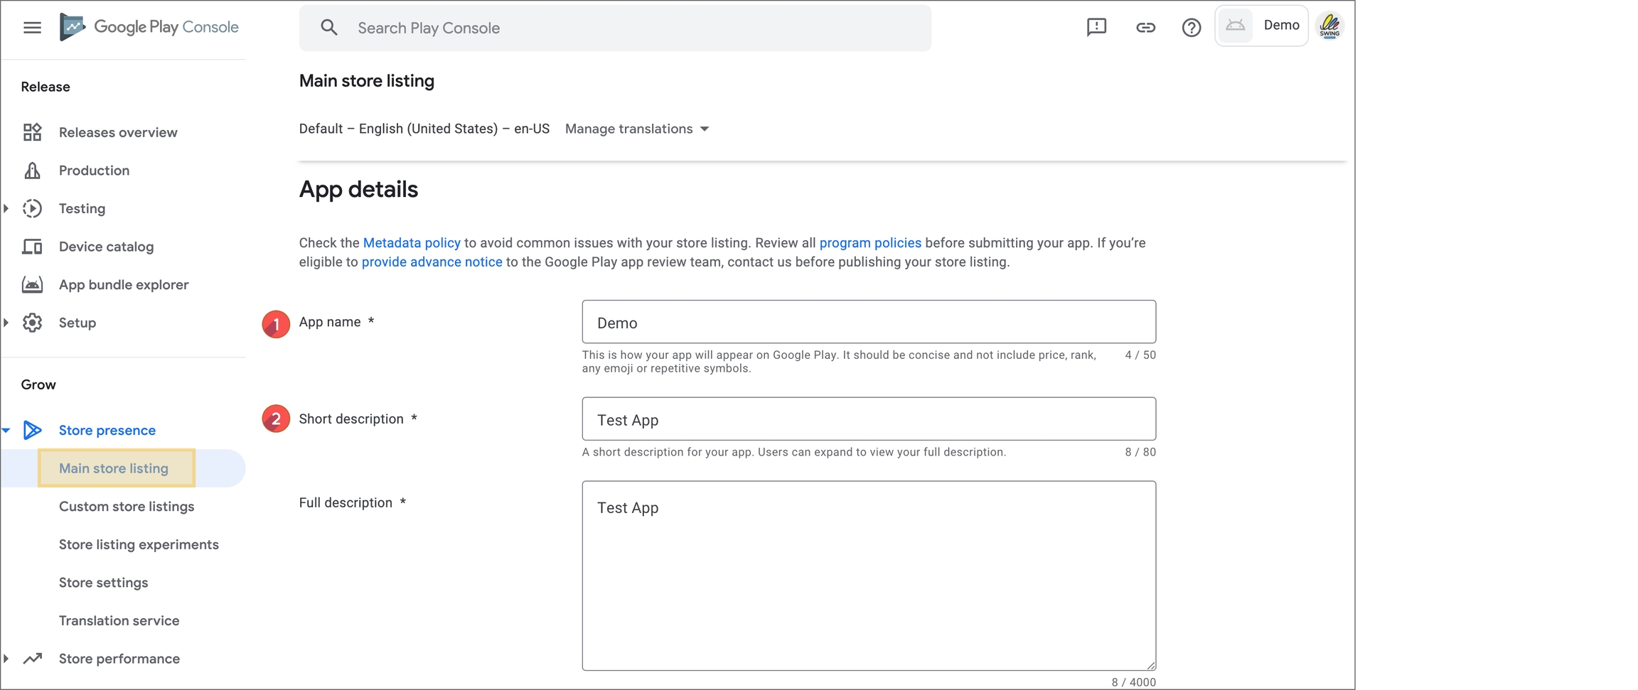Click the Production icon in the sidebar
The width and height of the screenshot is (1638, 690).
pos(32,171)
